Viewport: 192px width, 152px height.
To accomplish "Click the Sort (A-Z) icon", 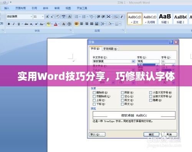I will coord(116,17).
